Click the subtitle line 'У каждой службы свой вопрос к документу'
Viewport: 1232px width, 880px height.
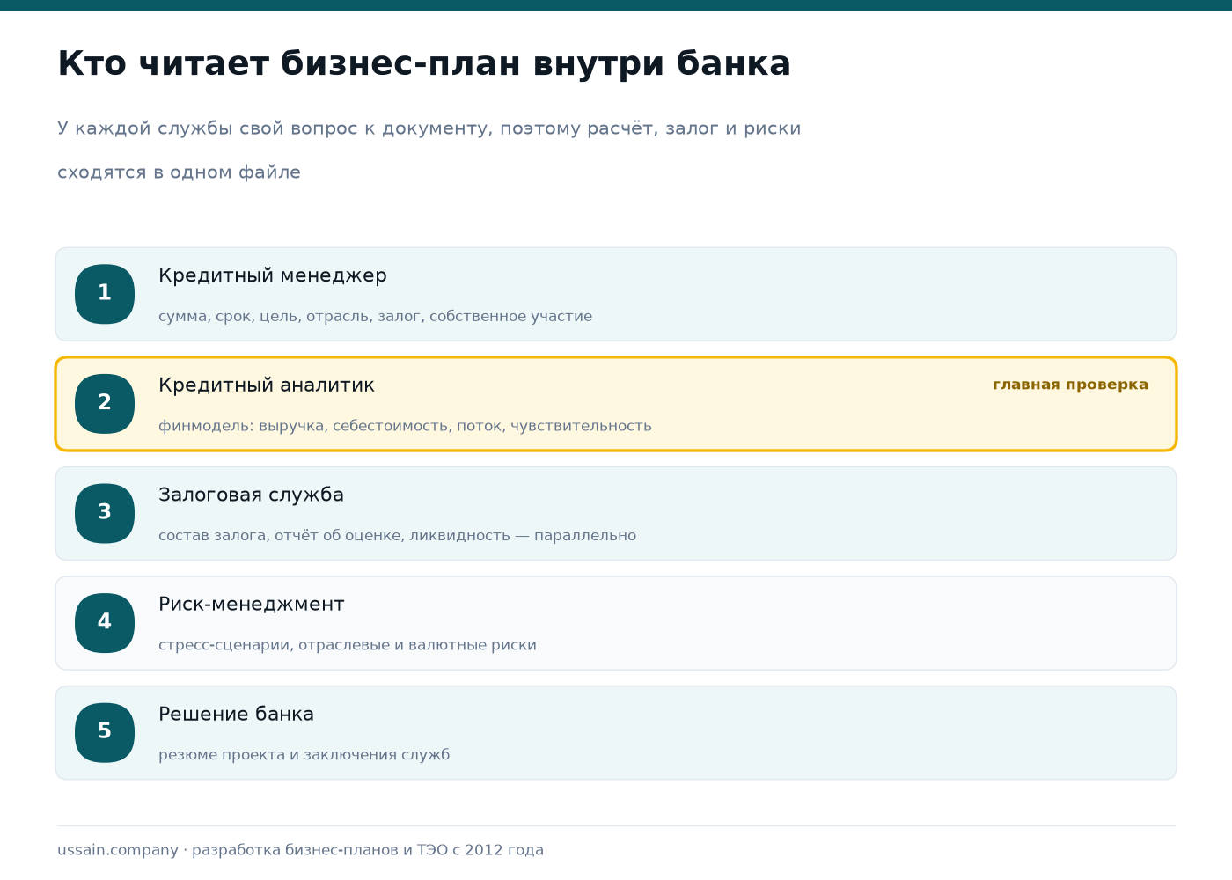click(x=429, y=128)
